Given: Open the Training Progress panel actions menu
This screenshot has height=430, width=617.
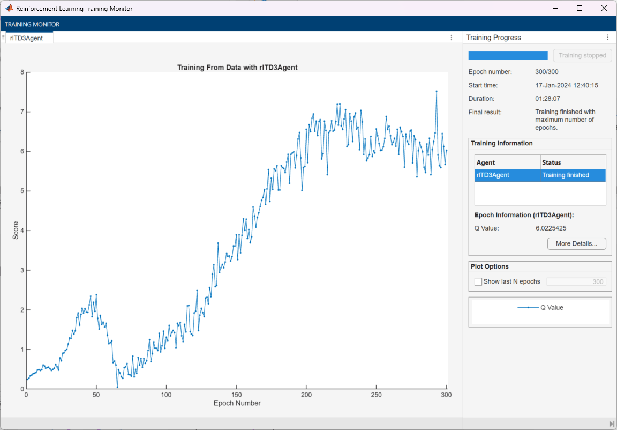Looking at the screenshot, I should click(607, 38).
